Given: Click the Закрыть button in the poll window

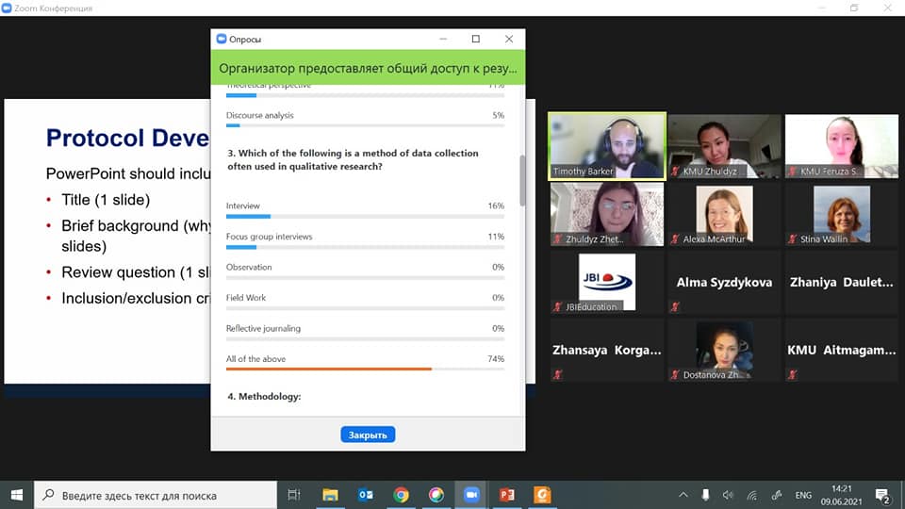Looking at the screenshot, I should point(368,435).
